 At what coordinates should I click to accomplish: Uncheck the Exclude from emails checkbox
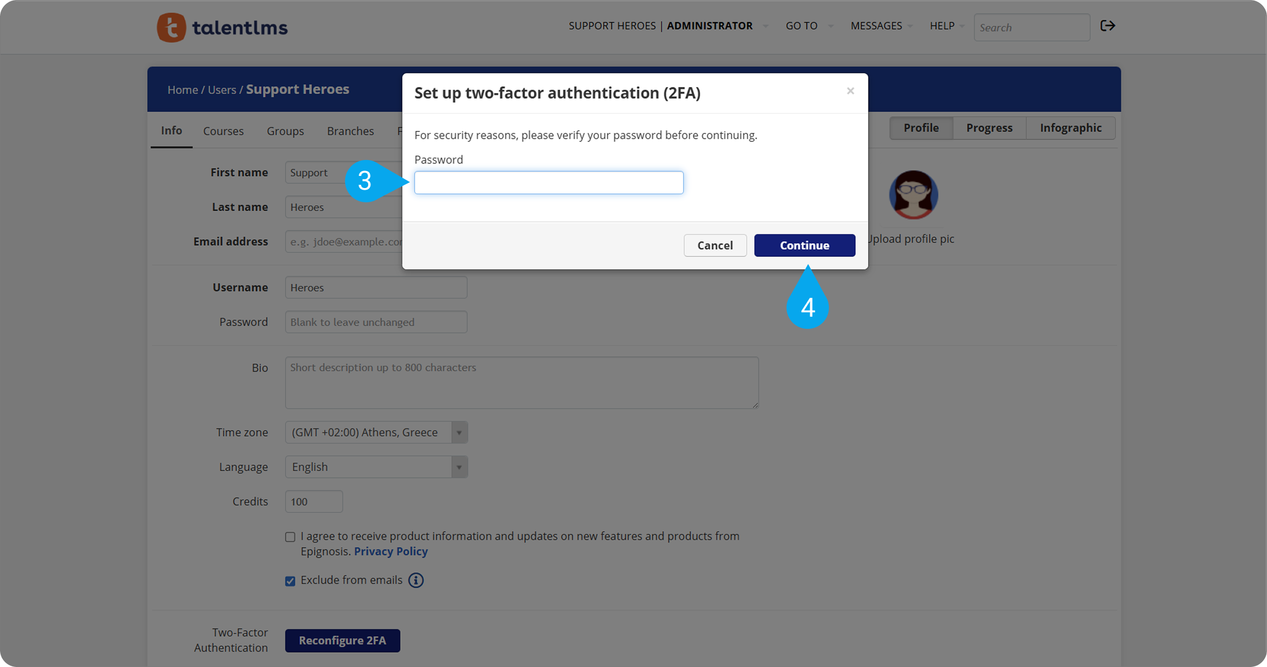tap(290, 581)
